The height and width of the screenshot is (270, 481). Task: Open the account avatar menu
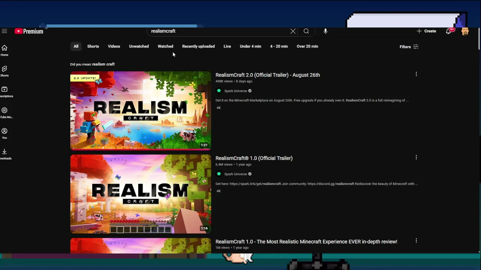click(465, 31)
